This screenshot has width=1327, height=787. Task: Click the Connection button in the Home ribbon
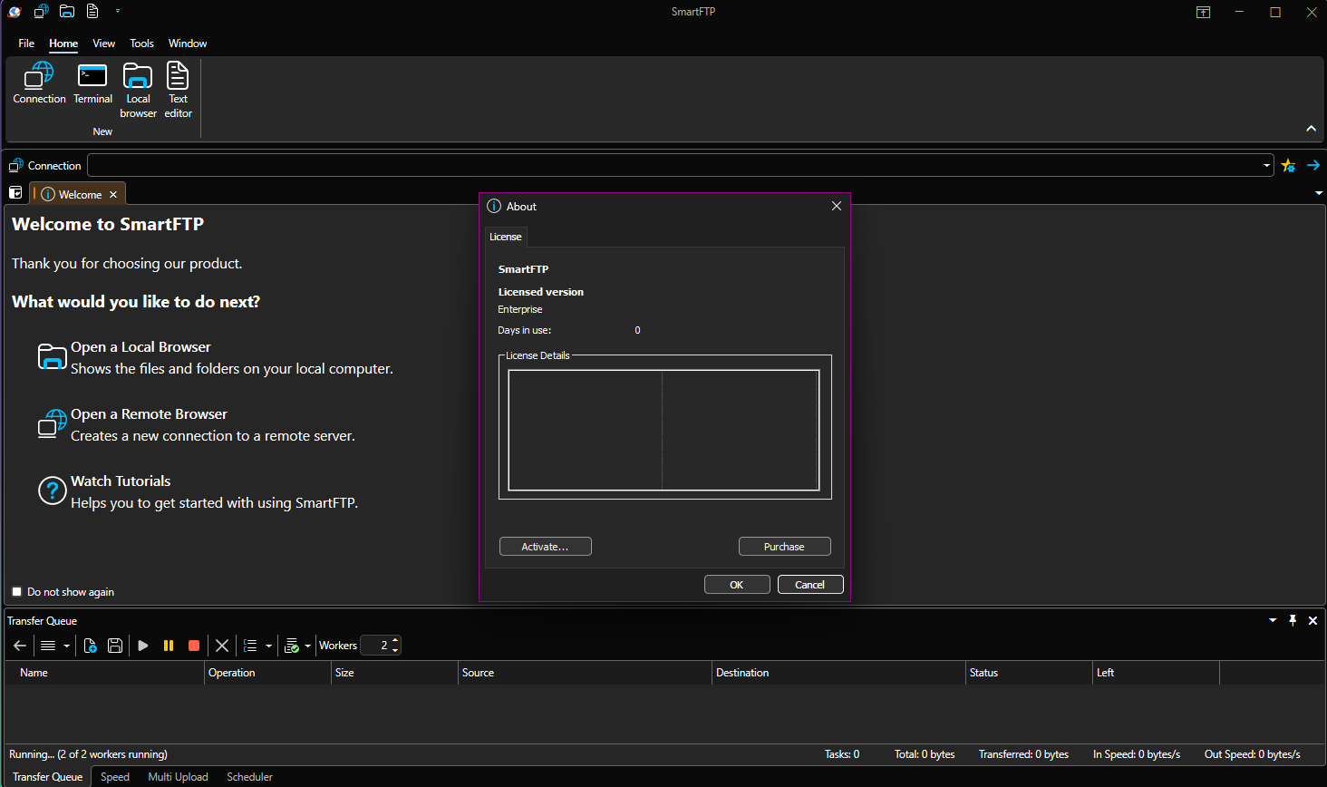39,83
